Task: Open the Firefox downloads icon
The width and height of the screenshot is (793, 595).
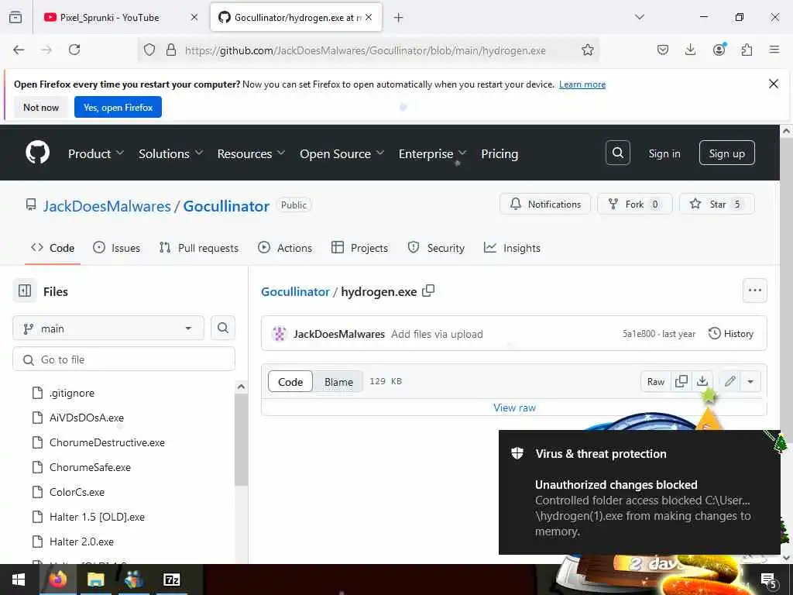Action: [x=690, y=50]
